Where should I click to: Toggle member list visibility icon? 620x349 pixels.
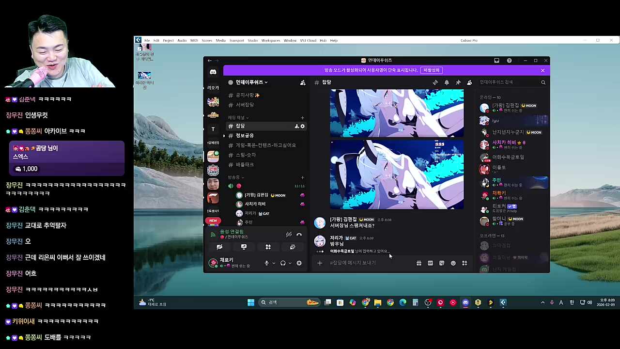pos(469,82)
